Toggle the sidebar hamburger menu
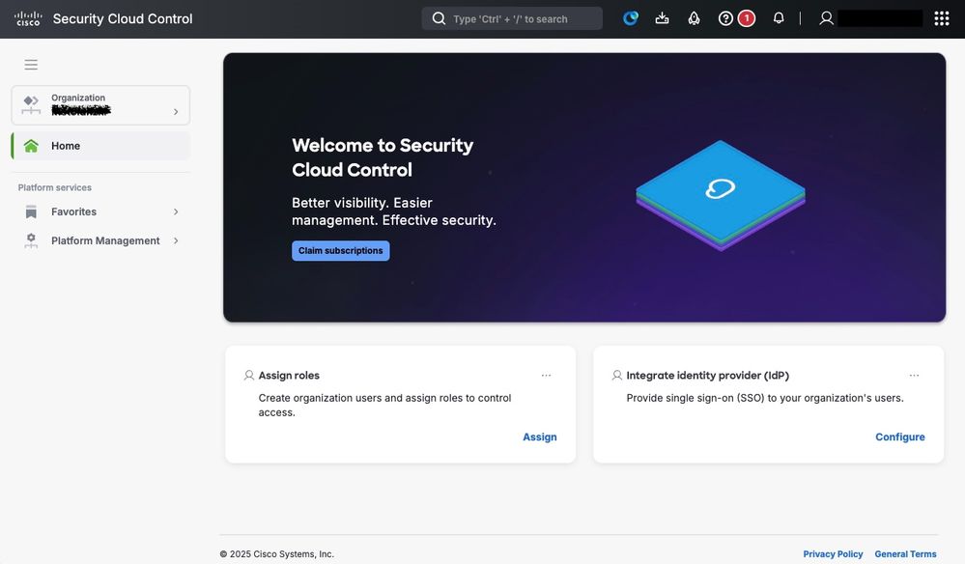This screenshot has height=564, width=965. [x=31, y=65]
